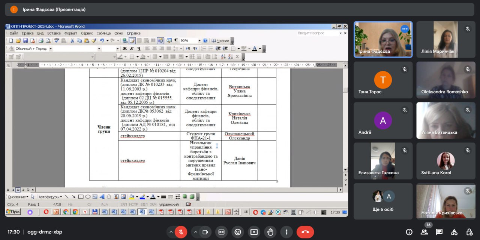Unmute the microphone
480x240 pixels.
tap(181, 232)
